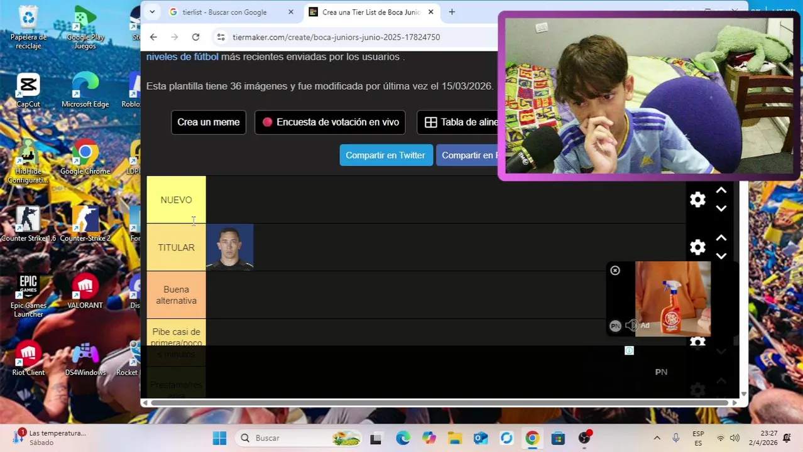Start 'Encuesta de votación en vivo'
Viewport: 803px width, 452px height.
point(330,122)
